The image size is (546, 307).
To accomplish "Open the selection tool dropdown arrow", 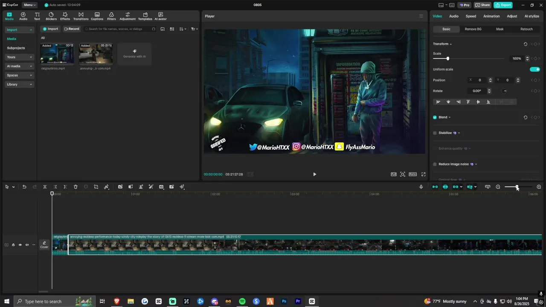I will click(x=13, y=187).
